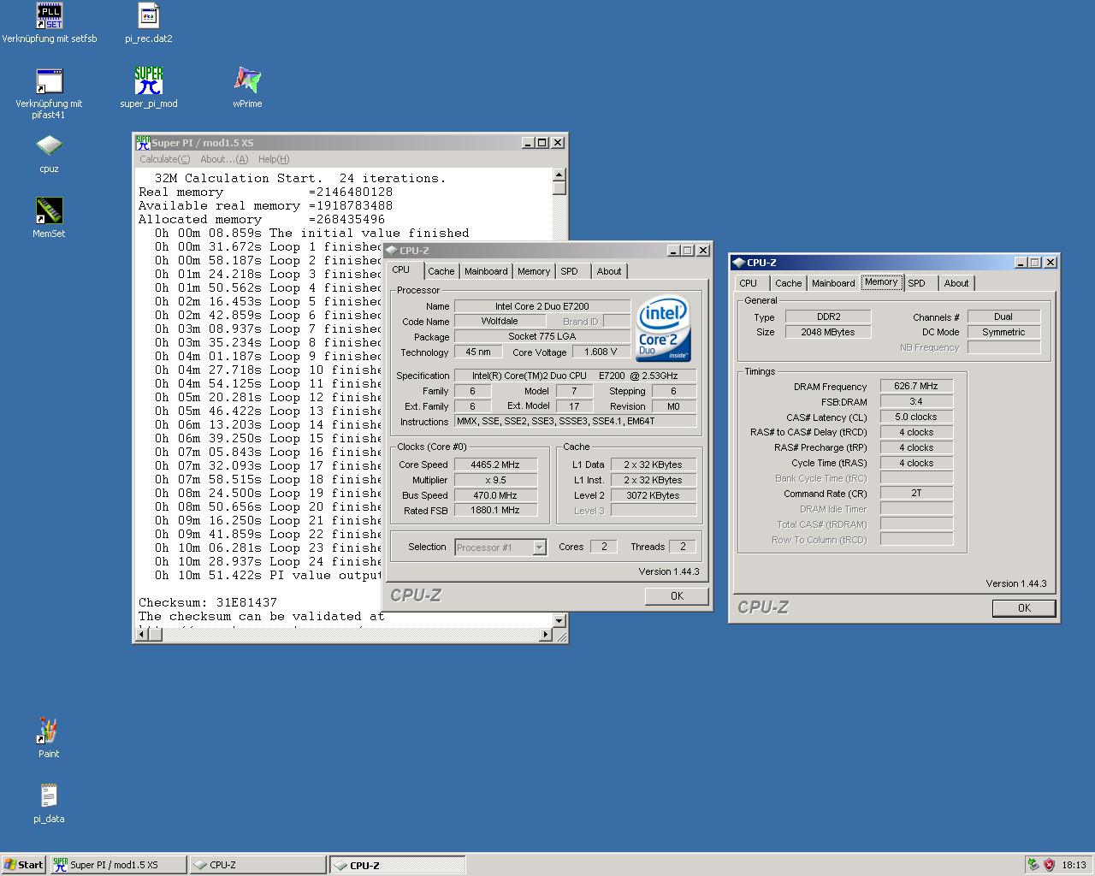Switch to Super PI taskbar button
1095x876 pixels.
pyautogui.click(x=118, y=865)
